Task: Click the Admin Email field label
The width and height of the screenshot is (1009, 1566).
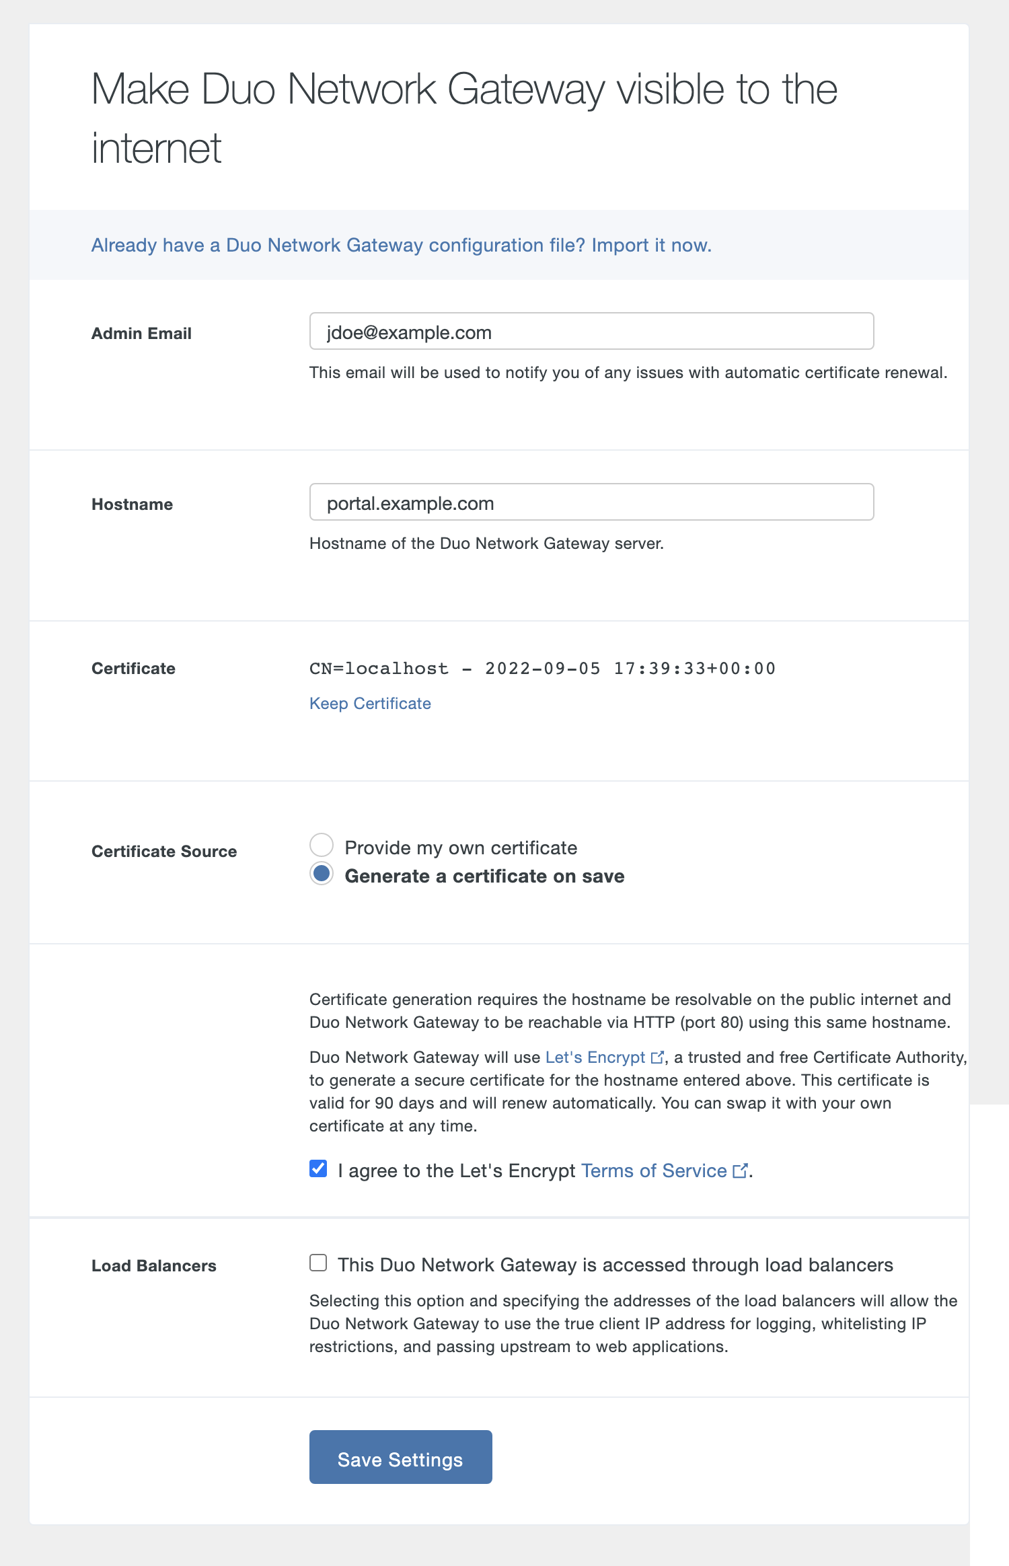Action: (141, 332)
